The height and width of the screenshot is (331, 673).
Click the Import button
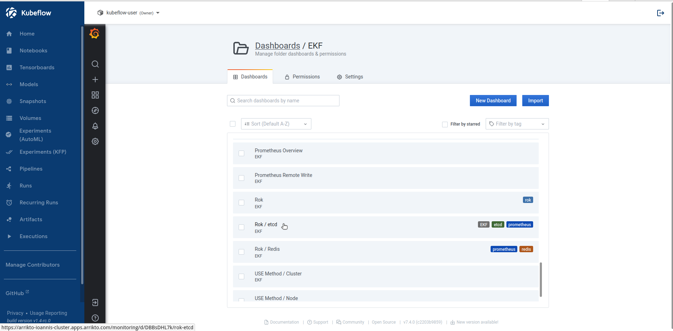click(x=535, y=101)
